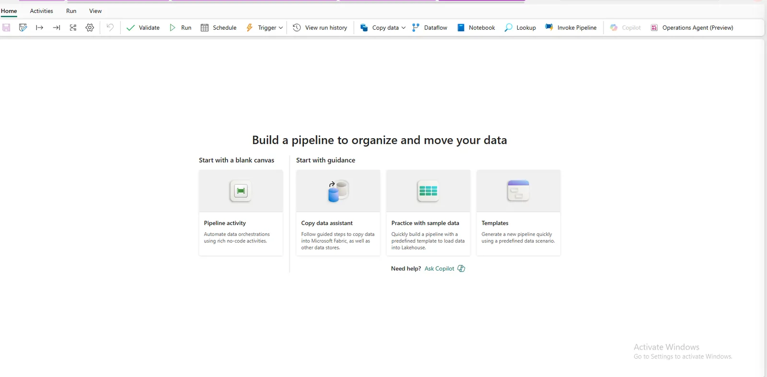Click the right arrow to bar toolbar icon
767x377 pixels.
coord(56,28)
